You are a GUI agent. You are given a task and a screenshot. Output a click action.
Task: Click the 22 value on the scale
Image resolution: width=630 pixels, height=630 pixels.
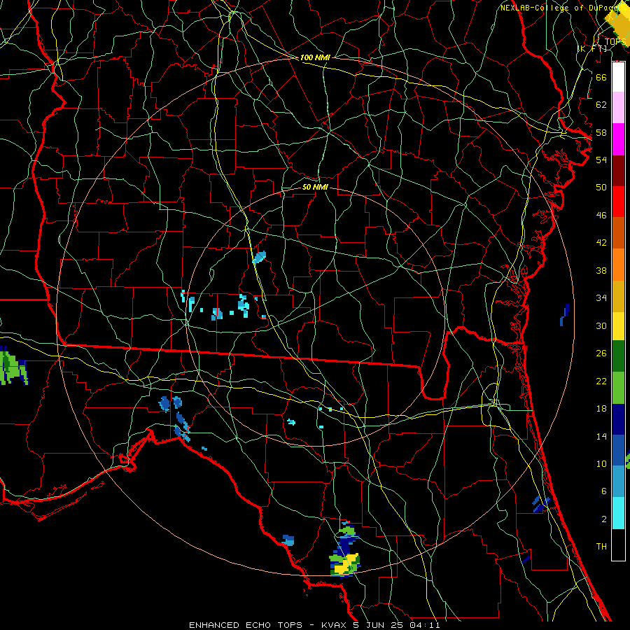point(601,381)
